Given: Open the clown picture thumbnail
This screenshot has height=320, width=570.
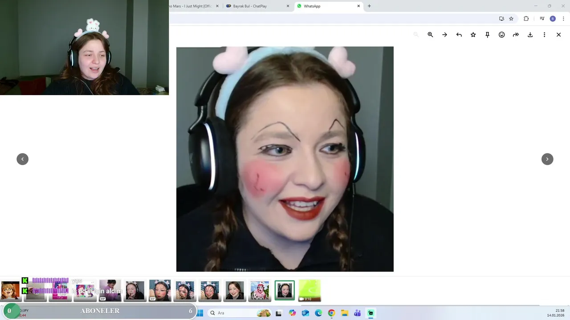Looking at the screenshot, I should tap(260, 291).
